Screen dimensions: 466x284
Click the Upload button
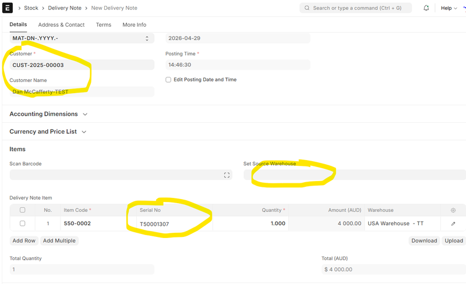tap(454, 240)
